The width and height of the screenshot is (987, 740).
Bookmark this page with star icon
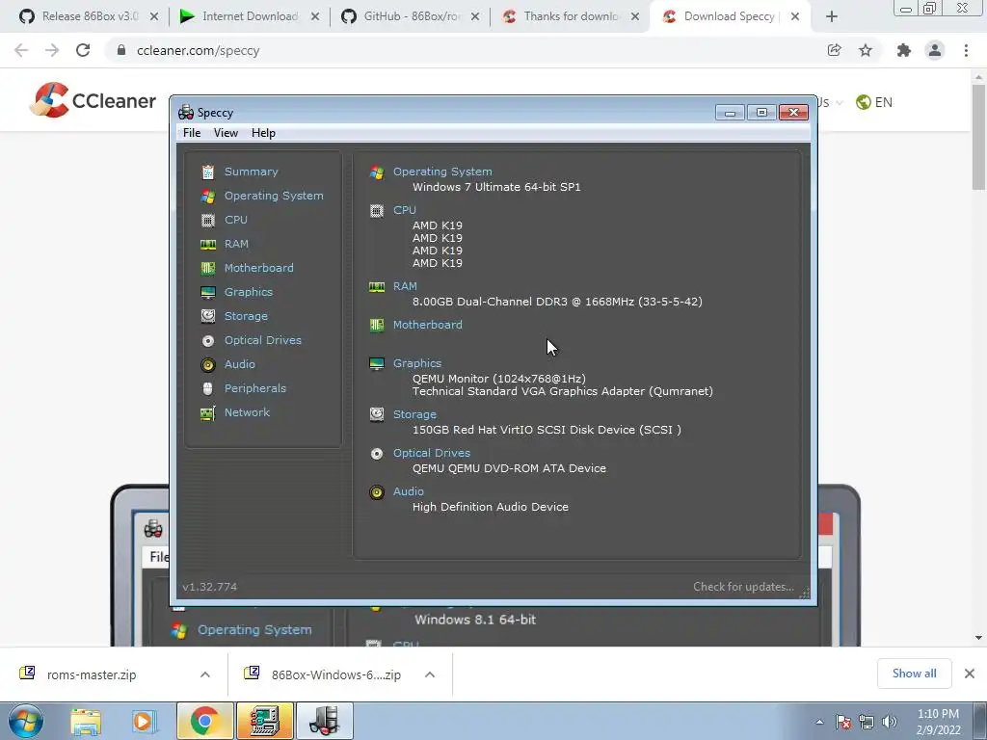867,50
